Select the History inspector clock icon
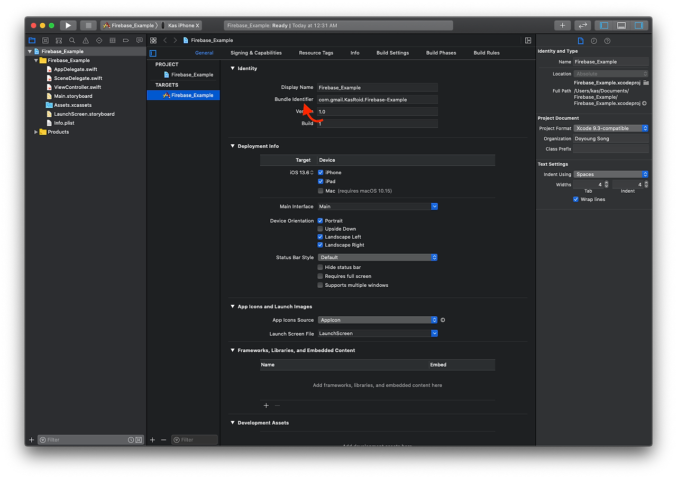Image resolution: width=677 pixels, height=479 pixels. coord(594,41)
